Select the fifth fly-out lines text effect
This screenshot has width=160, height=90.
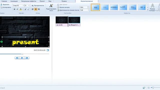(132, 7)
